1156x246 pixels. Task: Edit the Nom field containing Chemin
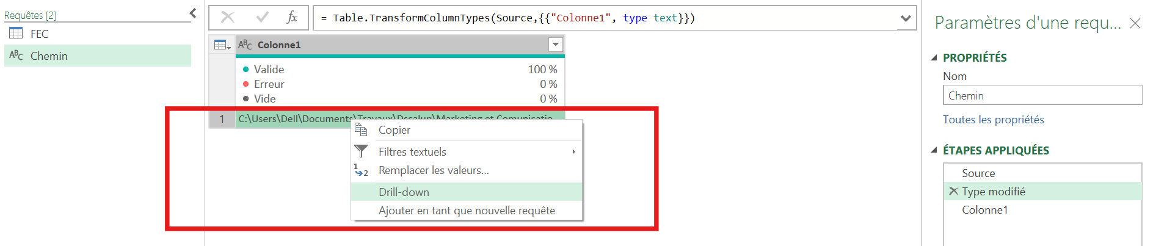[x=1042, y=95]
